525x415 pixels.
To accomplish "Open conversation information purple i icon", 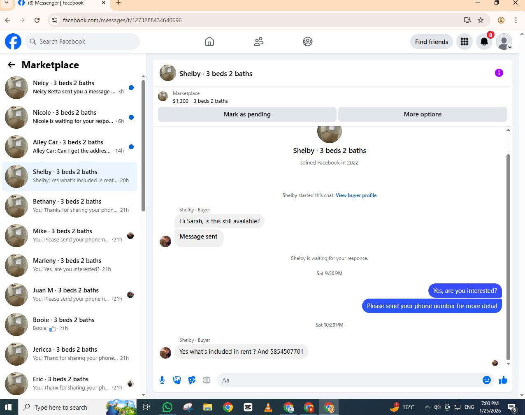I will pos(499,73).
